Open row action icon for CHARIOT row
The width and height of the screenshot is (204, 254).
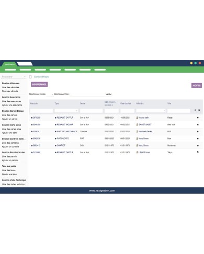pyautogui.click(x=198, y=145)
